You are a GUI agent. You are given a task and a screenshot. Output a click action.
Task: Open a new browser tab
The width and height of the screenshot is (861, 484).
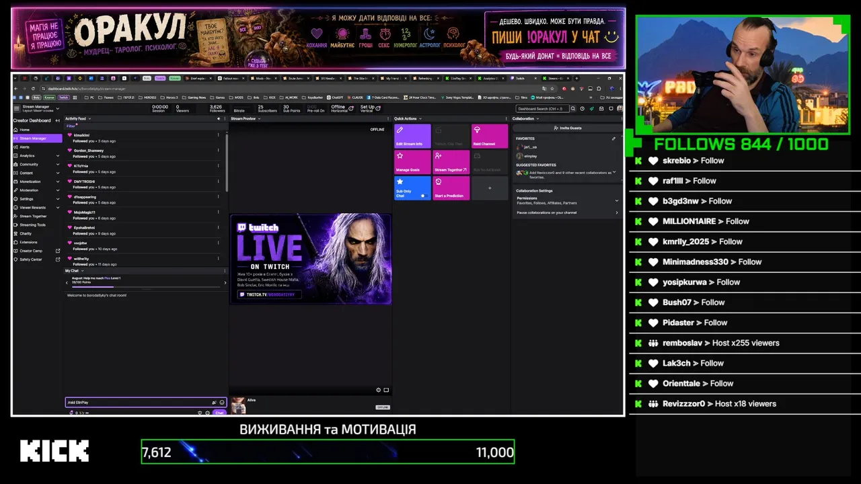point(576,78)
